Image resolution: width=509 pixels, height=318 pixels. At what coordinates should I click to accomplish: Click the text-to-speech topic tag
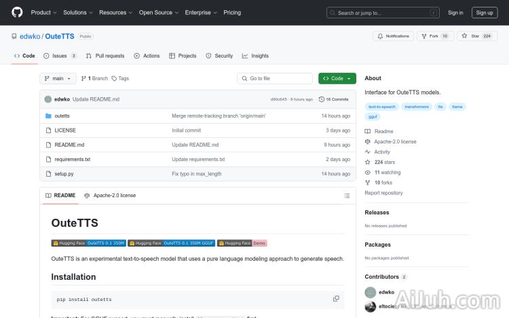381,107
